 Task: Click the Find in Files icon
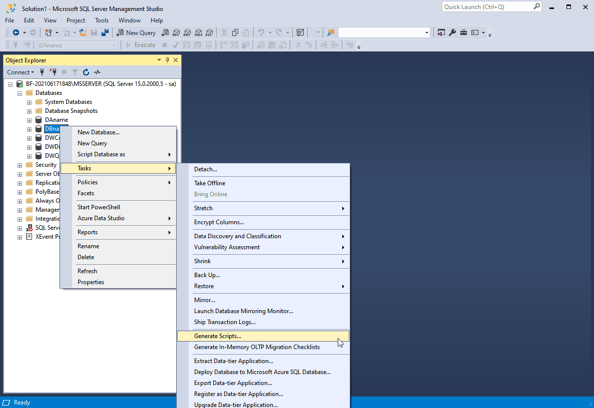pos(331,32)
